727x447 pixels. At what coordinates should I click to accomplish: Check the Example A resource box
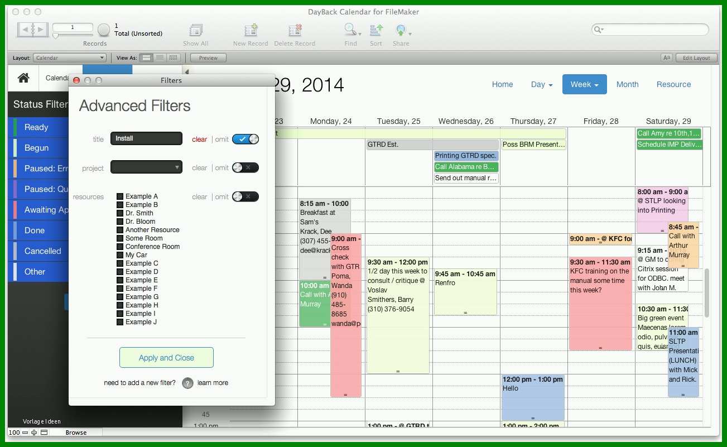[x=120, y=196]
